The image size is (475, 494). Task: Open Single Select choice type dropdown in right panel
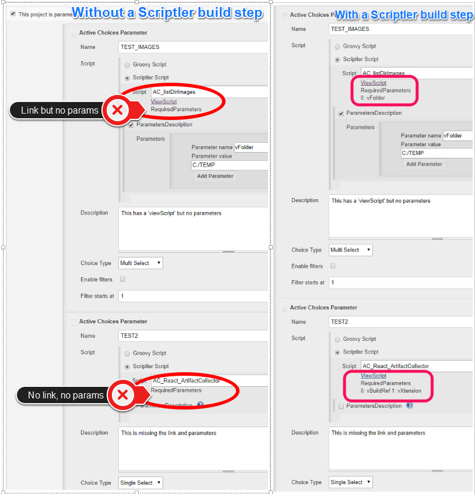(351, 482)
